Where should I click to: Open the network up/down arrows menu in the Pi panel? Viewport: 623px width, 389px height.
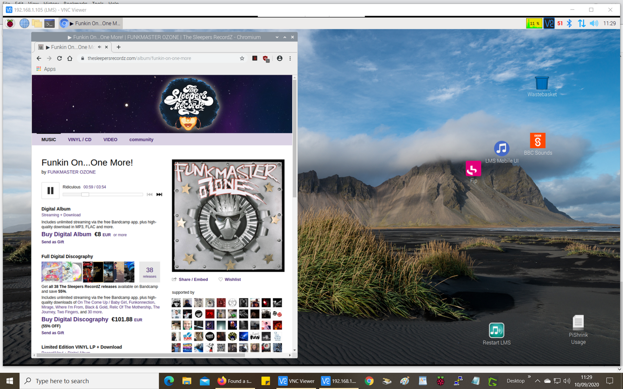[x=582, y=23]
